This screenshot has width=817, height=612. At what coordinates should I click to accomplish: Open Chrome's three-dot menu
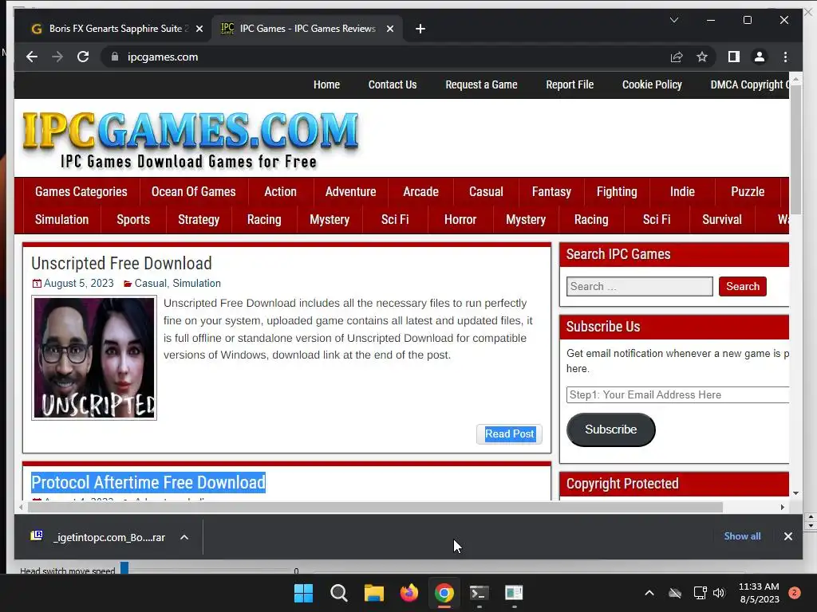pos(785,57)
